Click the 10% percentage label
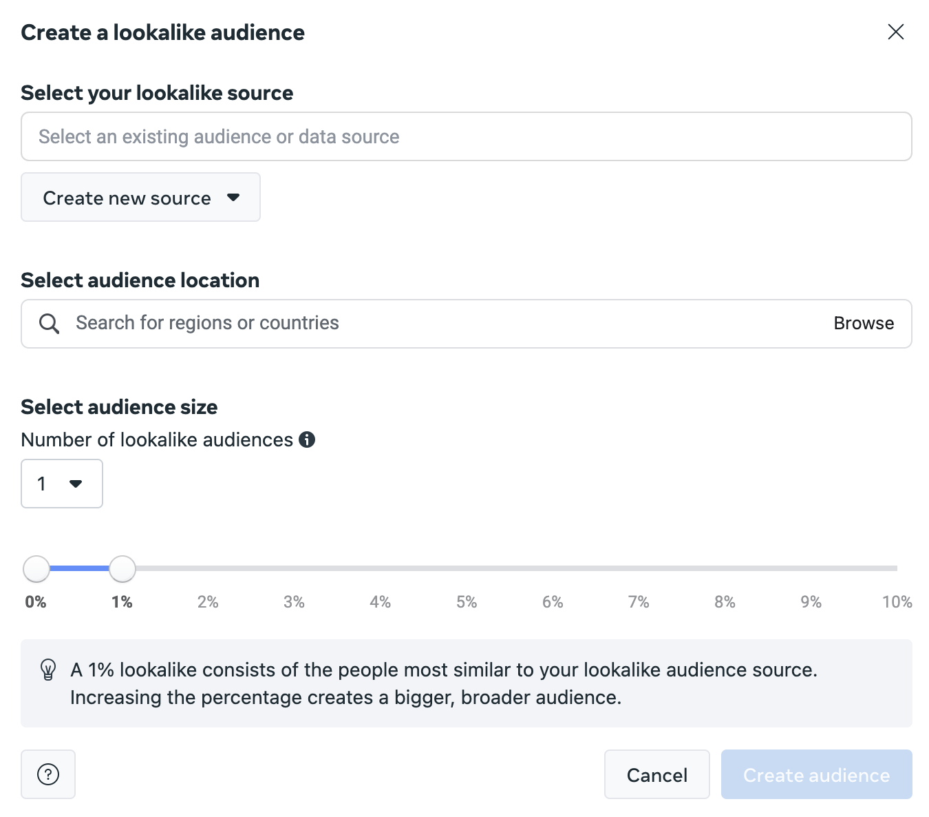The width and height of the screenshot is (929, 817). [896, 601]
